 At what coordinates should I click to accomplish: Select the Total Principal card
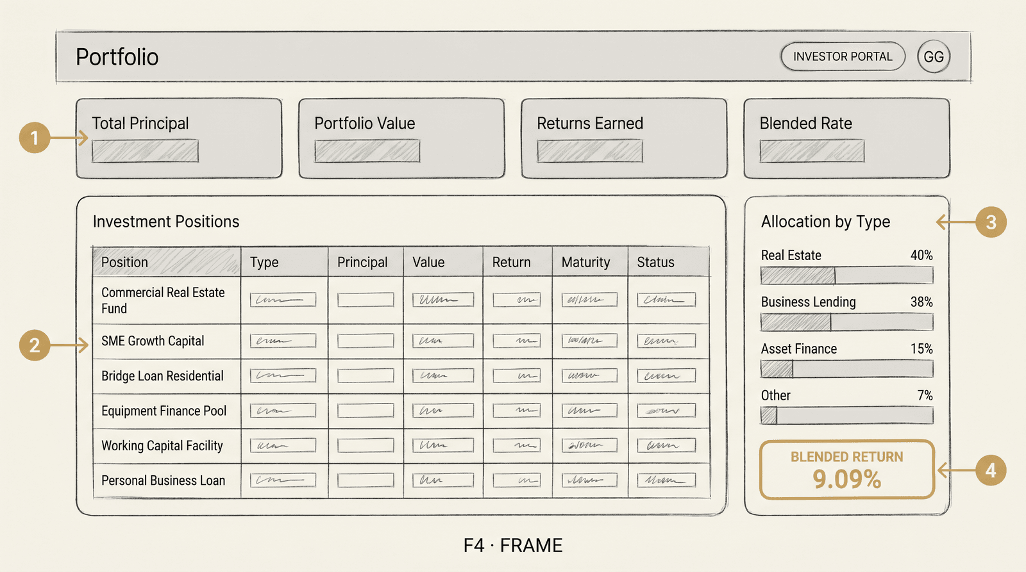click(x=179, y=138)
